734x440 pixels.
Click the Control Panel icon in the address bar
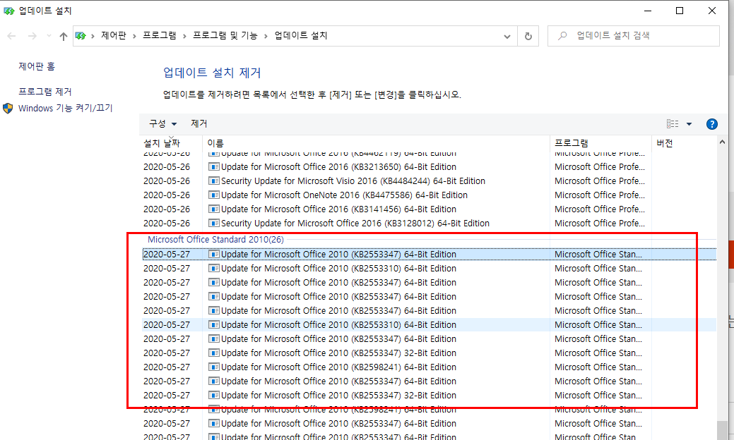click(81, 36)
